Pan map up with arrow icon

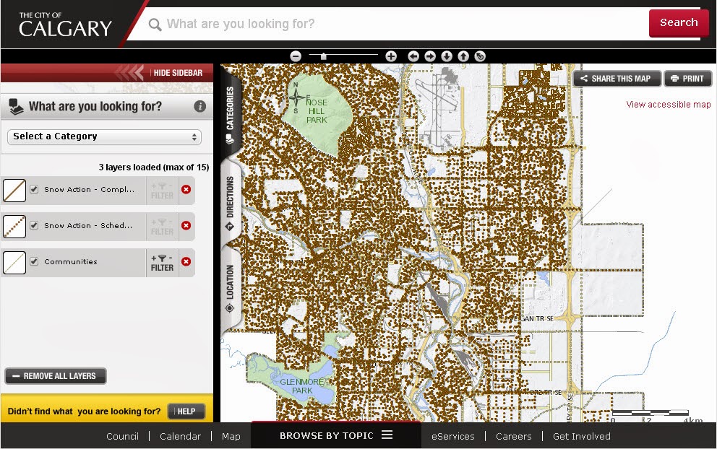(x=463, y=56)
